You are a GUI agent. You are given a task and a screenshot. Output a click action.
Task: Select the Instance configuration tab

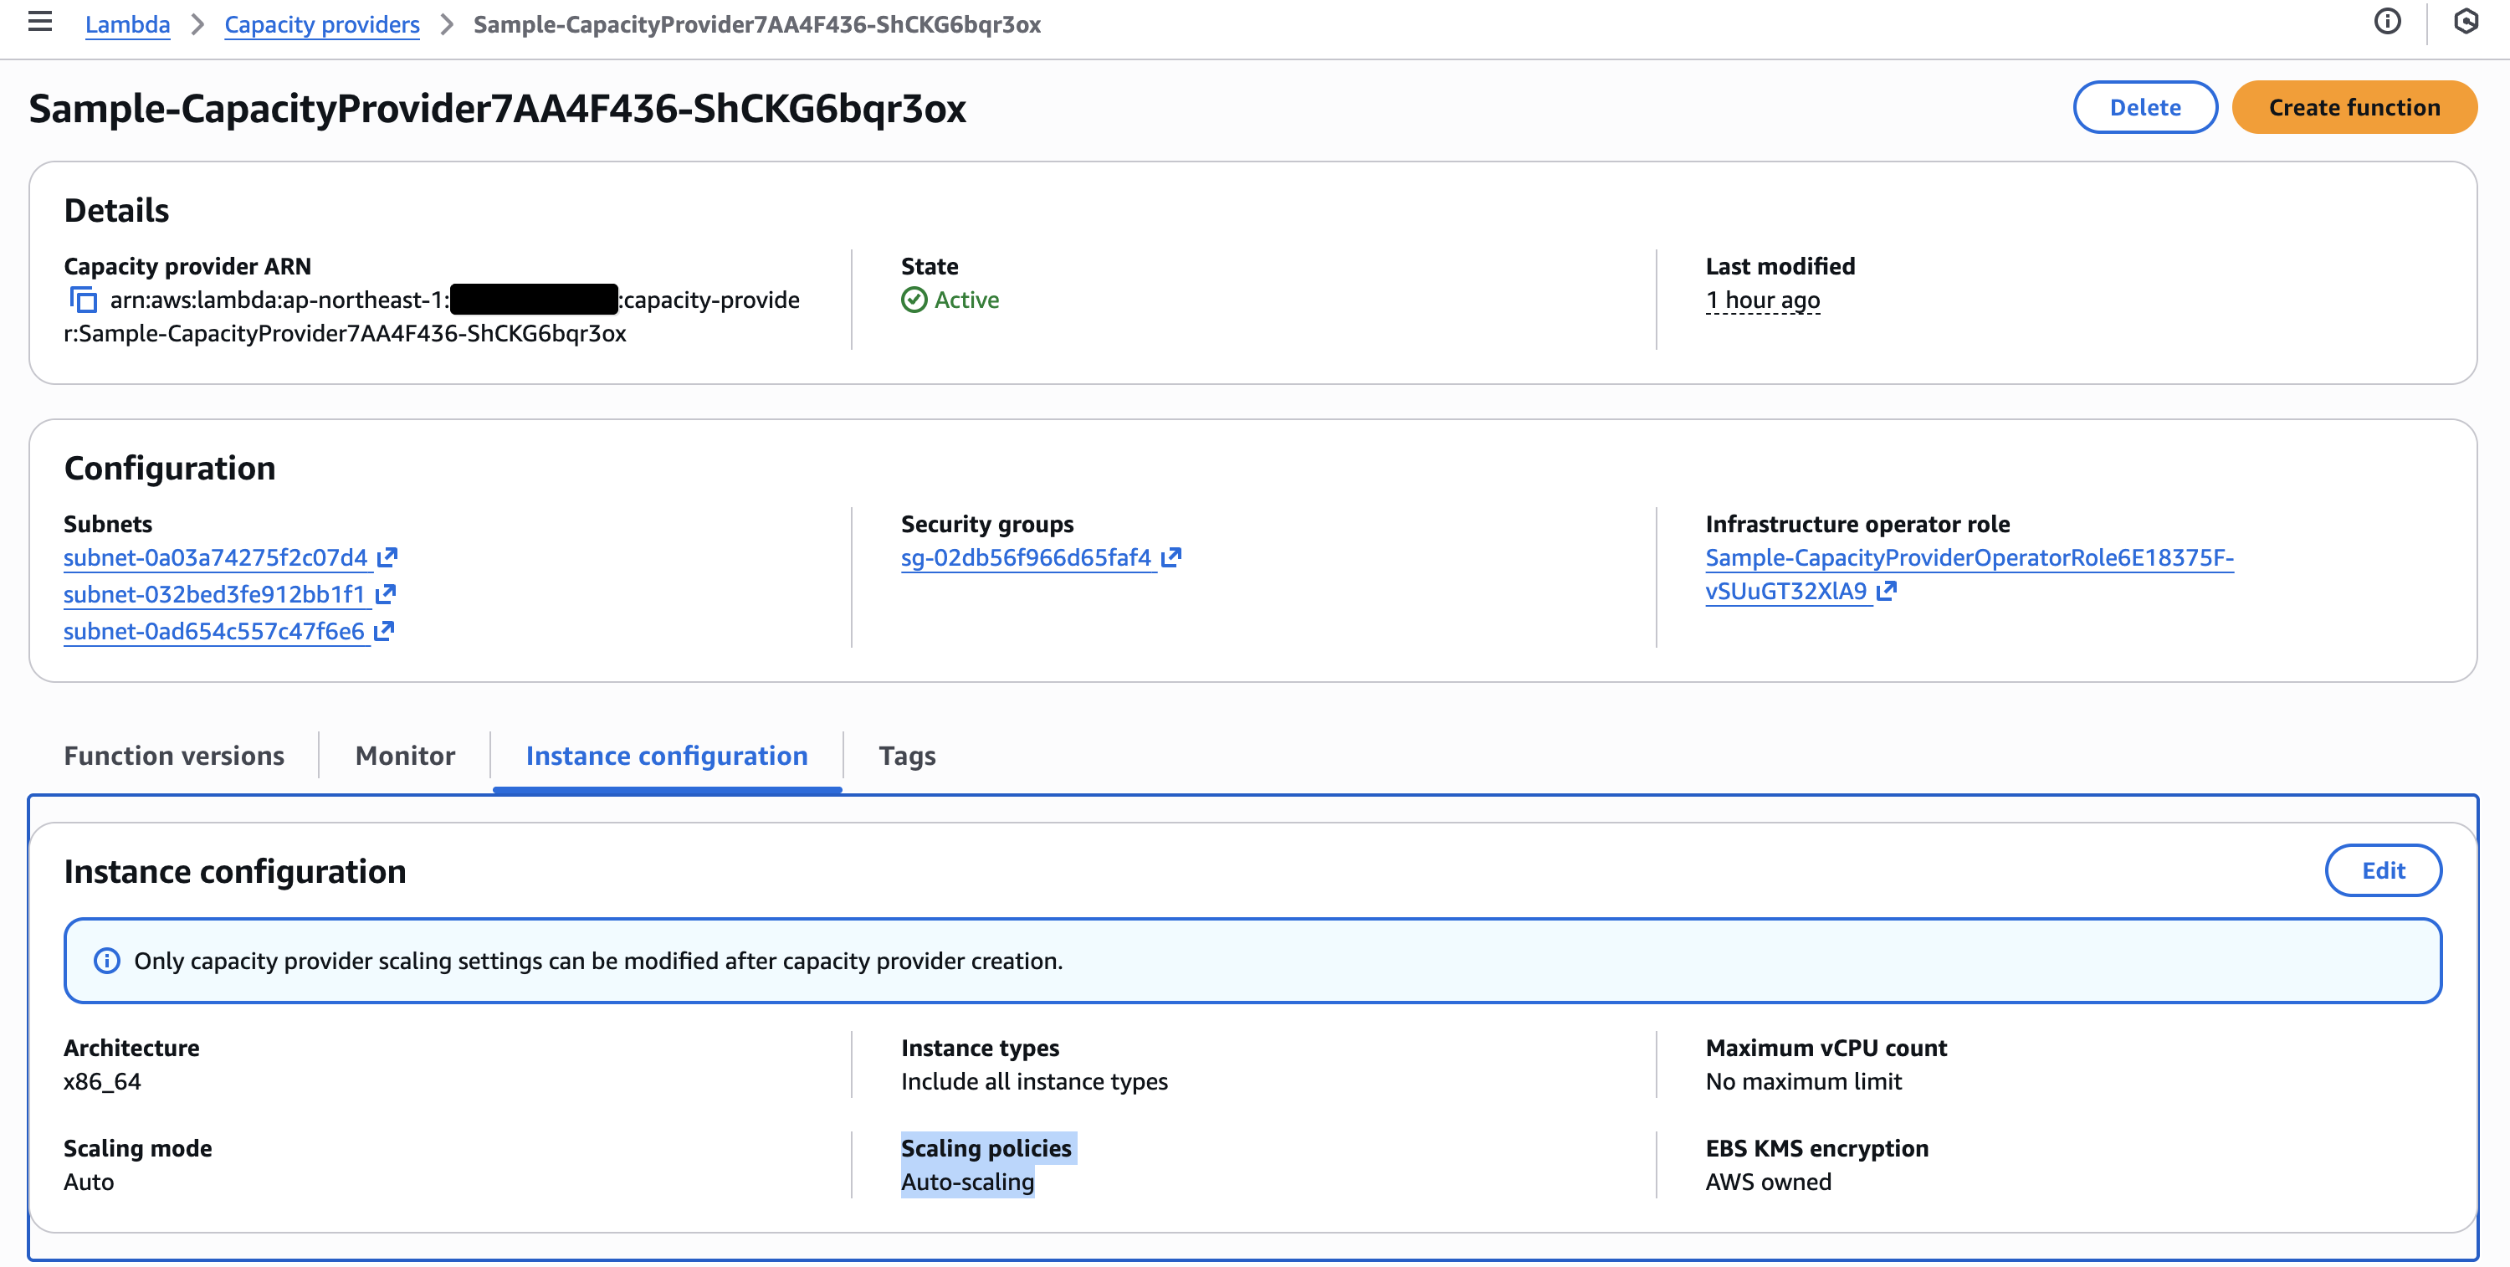(x=667, y=756)
